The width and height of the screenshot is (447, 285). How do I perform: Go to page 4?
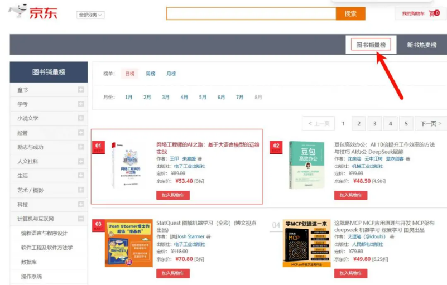click(x=390, y=123)
